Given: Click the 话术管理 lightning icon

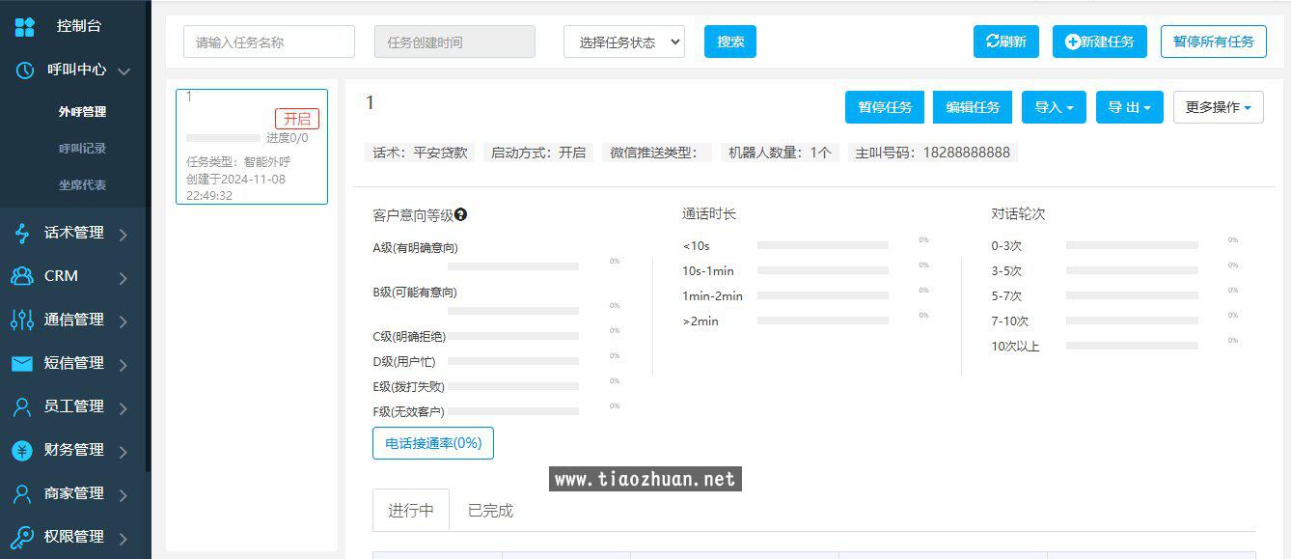Looking at the screenshot, I should click(21, 233).
